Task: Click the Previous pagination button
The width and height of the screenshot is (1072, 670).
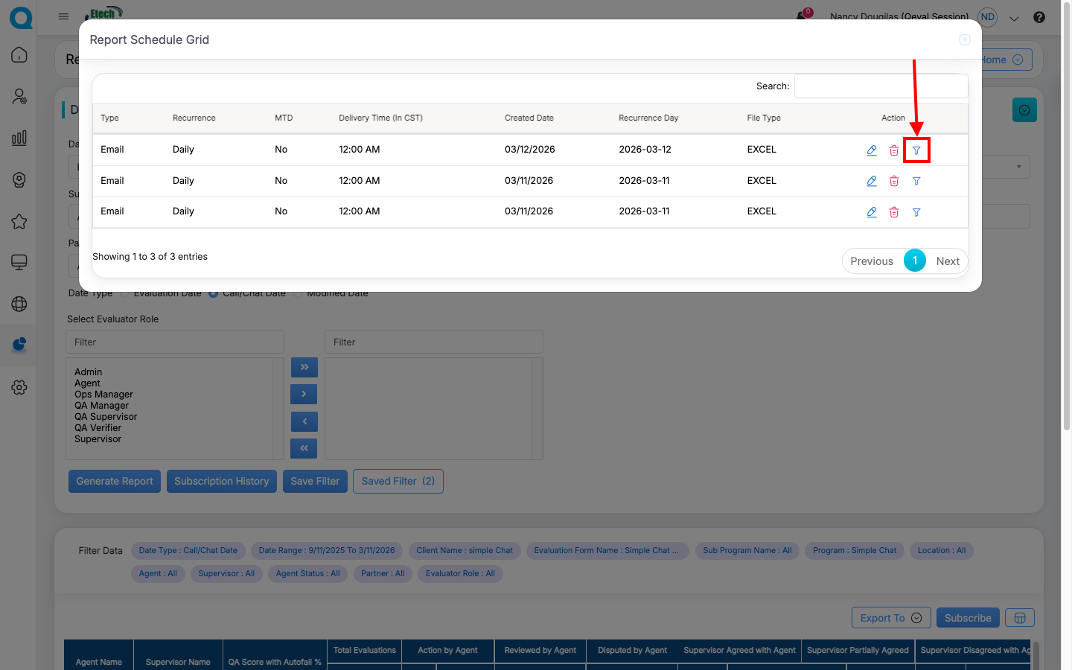Action: [x=871, y=261]
